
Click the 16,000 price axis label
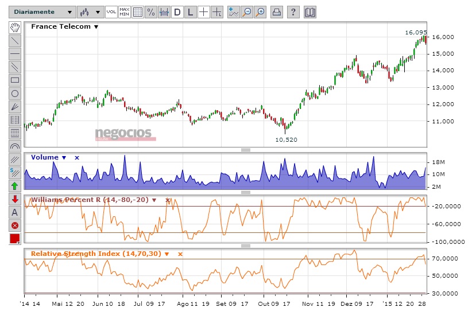coord(443,37)
